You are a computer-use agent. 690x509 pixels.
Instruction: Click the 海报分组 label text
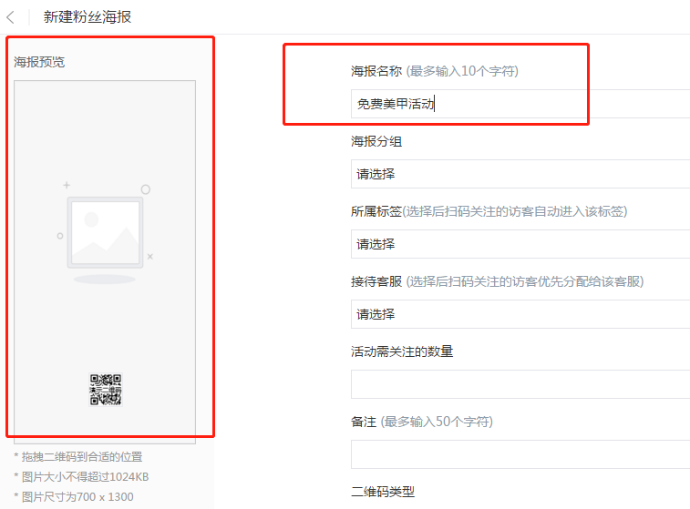(x=376, y=141)
